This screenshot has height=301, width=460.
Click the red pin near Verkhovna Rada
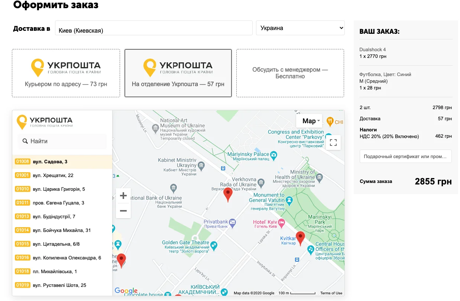click(228, 194)
